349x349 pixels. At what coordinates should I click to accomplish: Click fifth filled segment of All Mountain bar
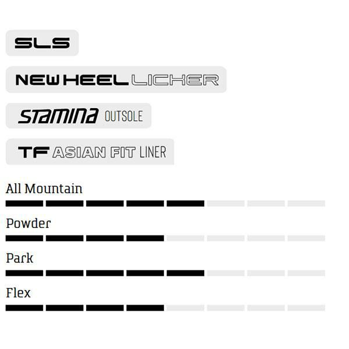(186, 204)
